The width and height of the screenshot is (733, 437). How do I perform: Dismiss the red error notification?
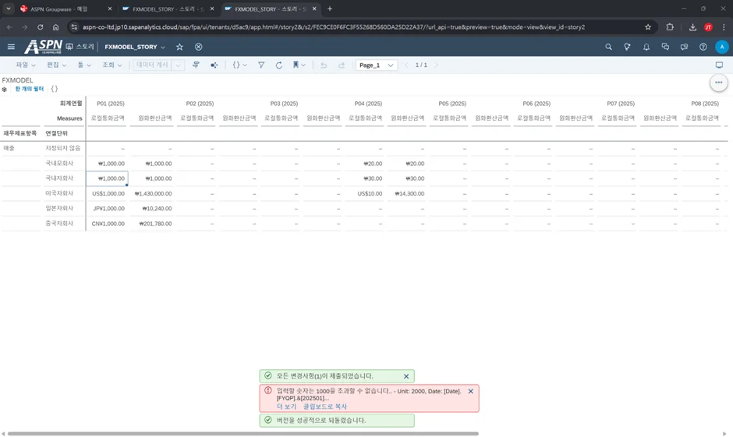tap(470, 391)
